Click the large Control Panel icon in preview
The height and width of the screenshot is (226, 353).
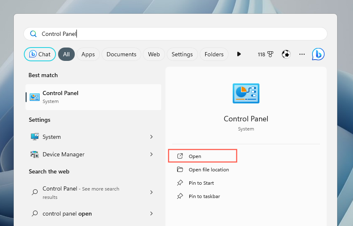click(246, 93)
